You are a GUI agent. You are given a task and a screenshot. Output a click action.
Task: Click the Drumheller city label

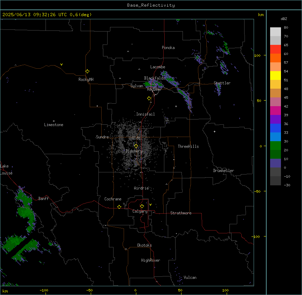[x=224, y=171]
